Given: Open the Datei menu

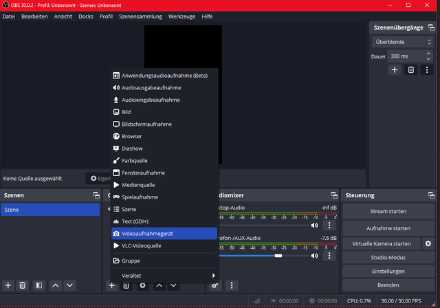Looking at the screenshot, I should pos(9,16).
